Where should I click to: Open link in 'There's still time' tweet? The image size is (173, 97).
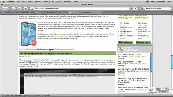[141, 90]
